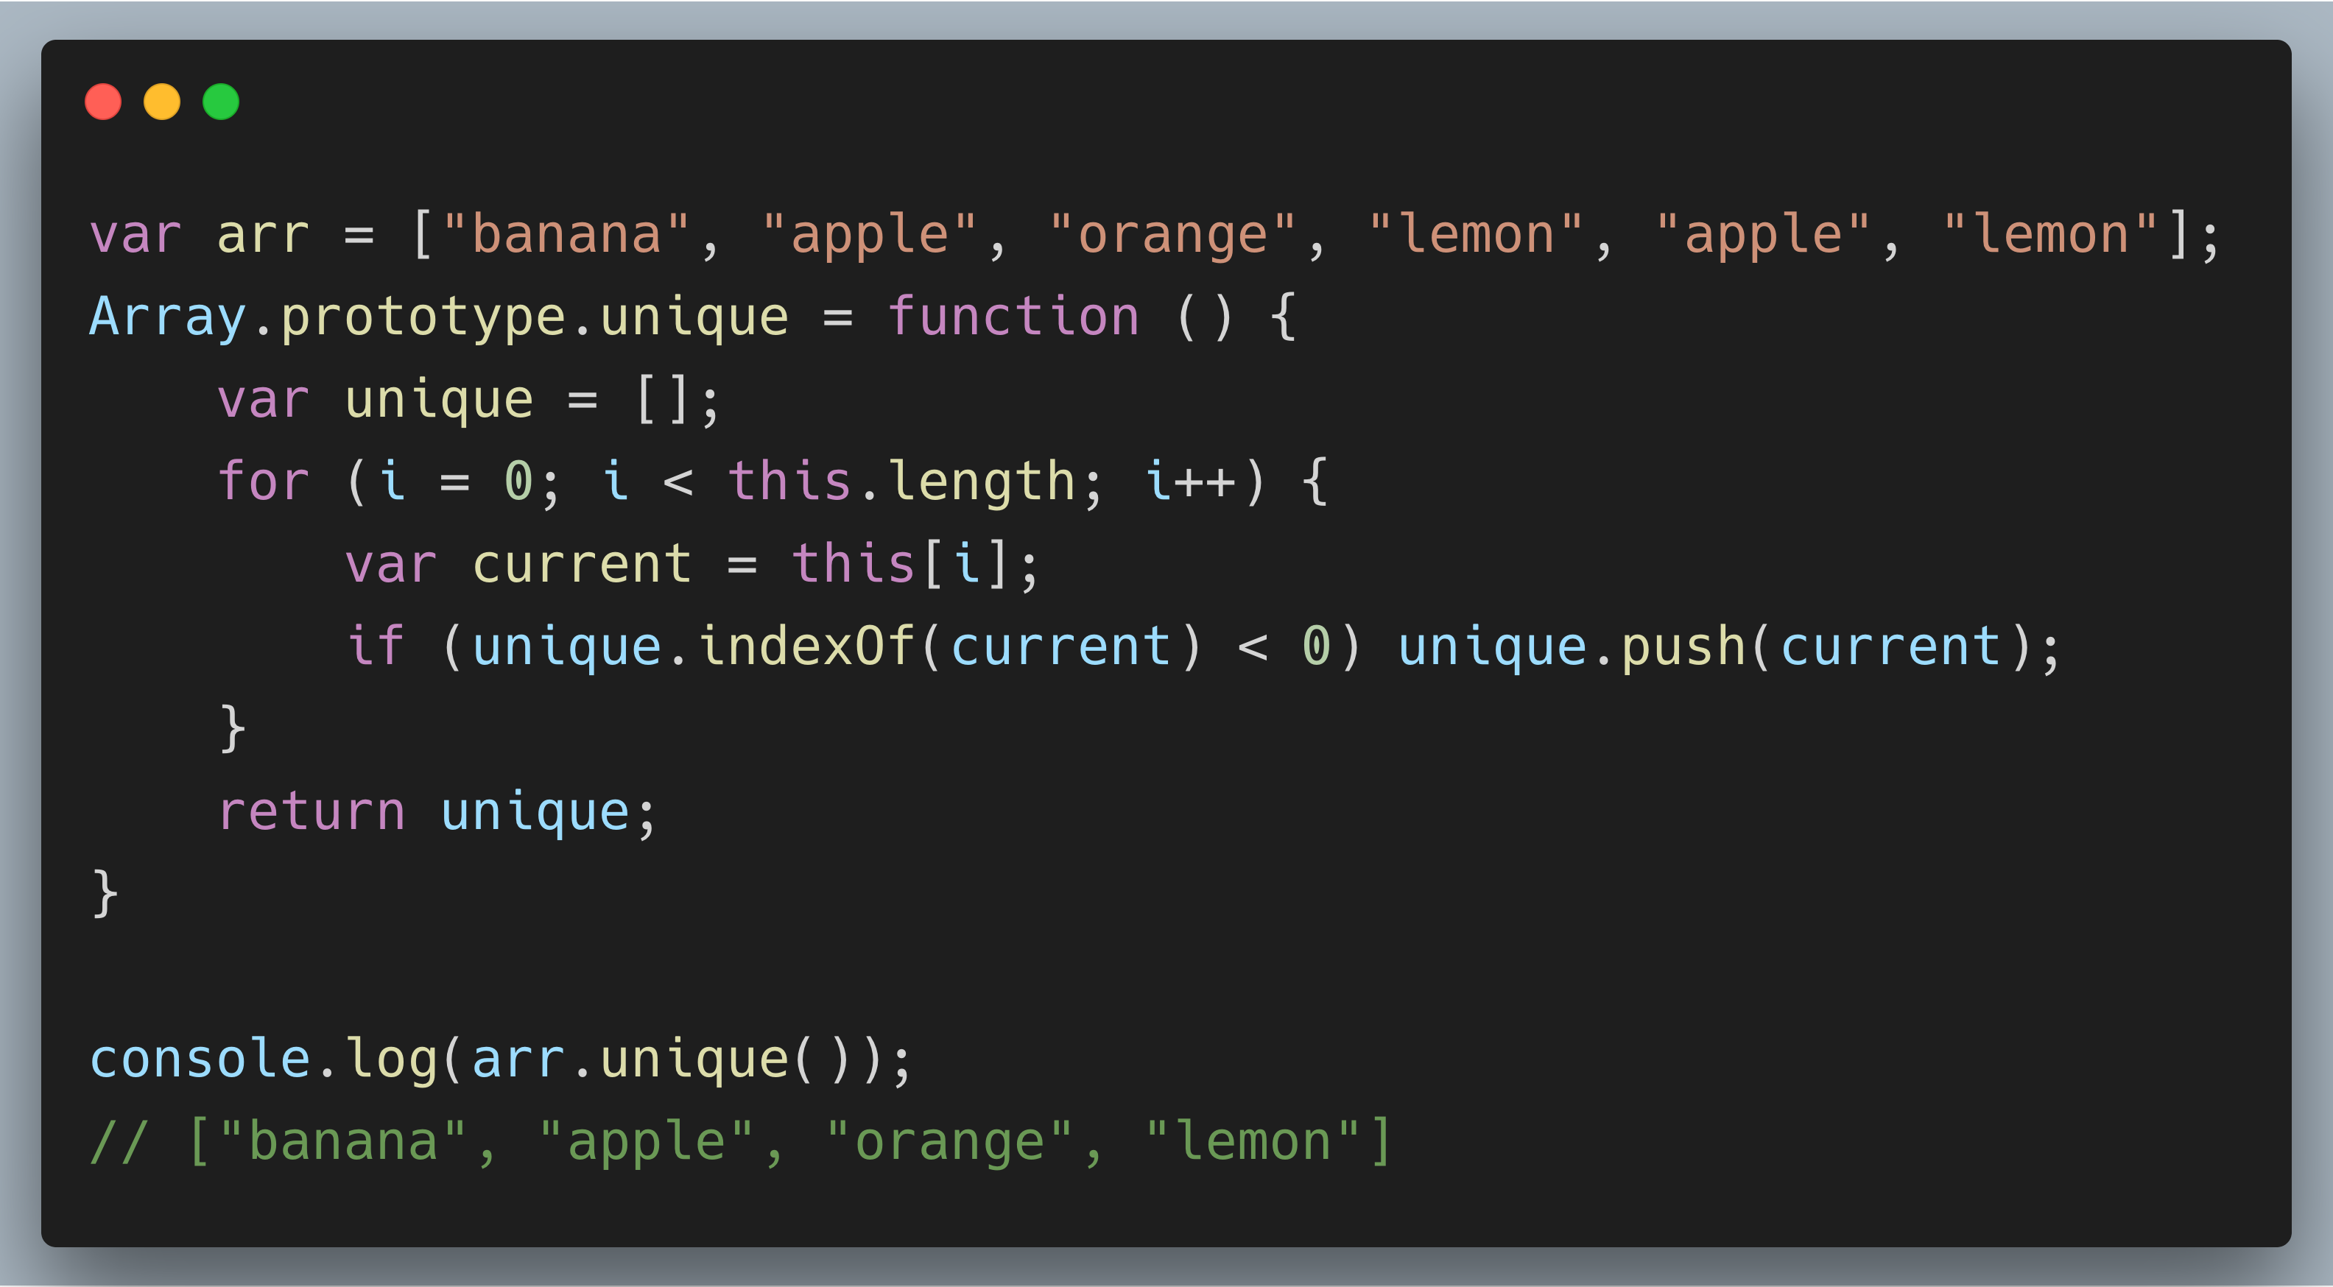Click the 'if' keyword
The height and width of the screenshot is (1287, 2333).
pos(375,646)
